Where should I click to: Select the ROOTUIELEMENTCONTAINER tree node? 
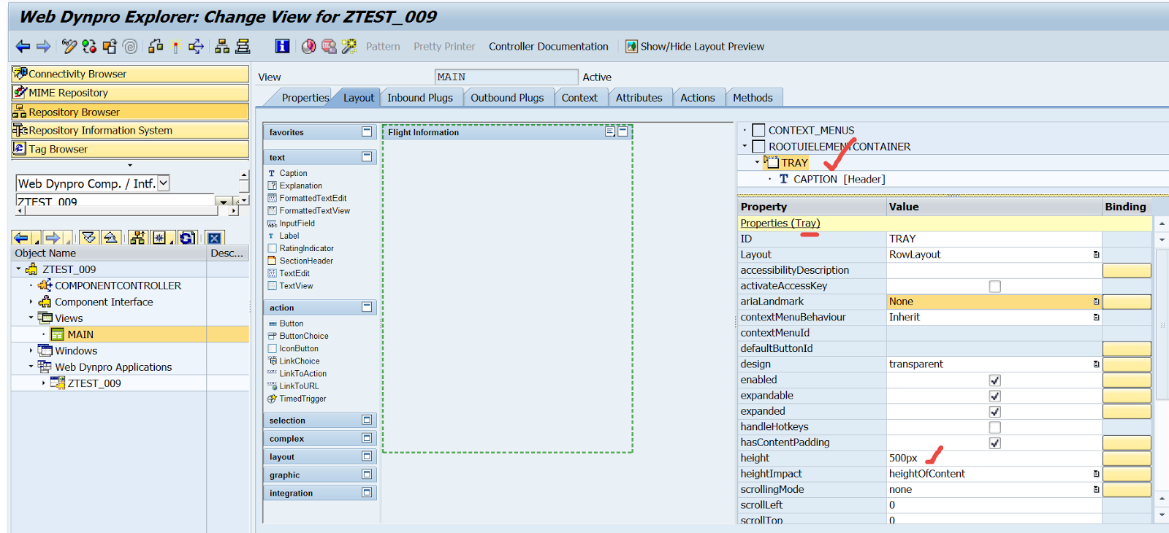point(839,147)
